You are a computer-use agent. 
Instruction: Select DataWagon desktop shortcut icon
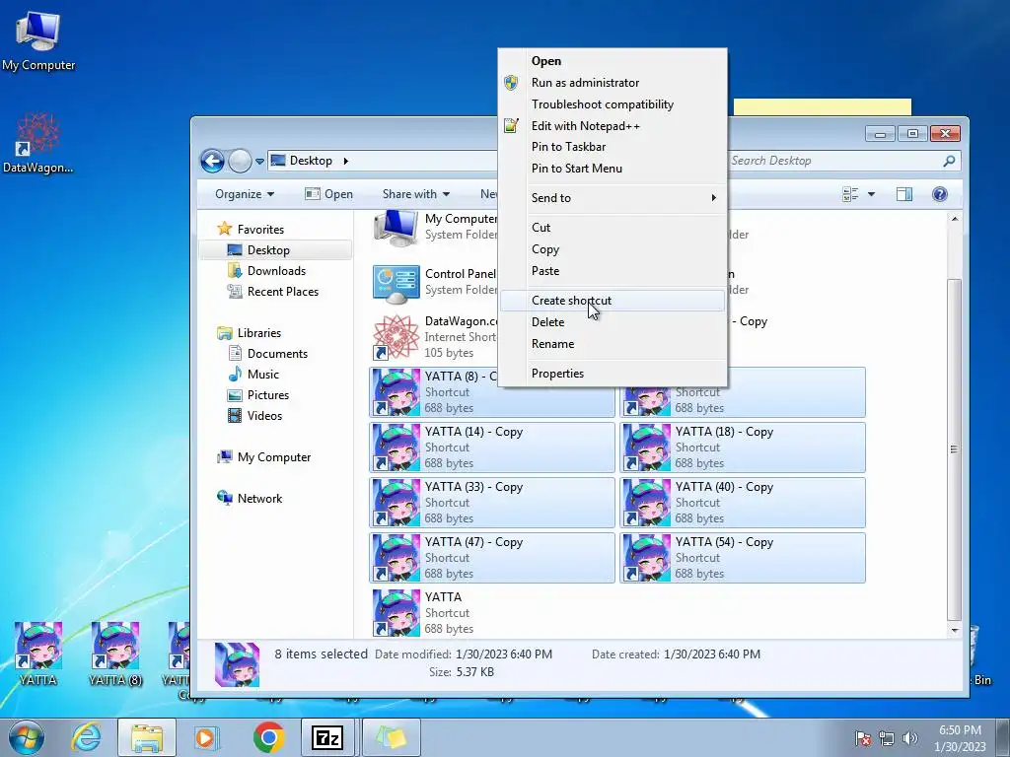38,144
